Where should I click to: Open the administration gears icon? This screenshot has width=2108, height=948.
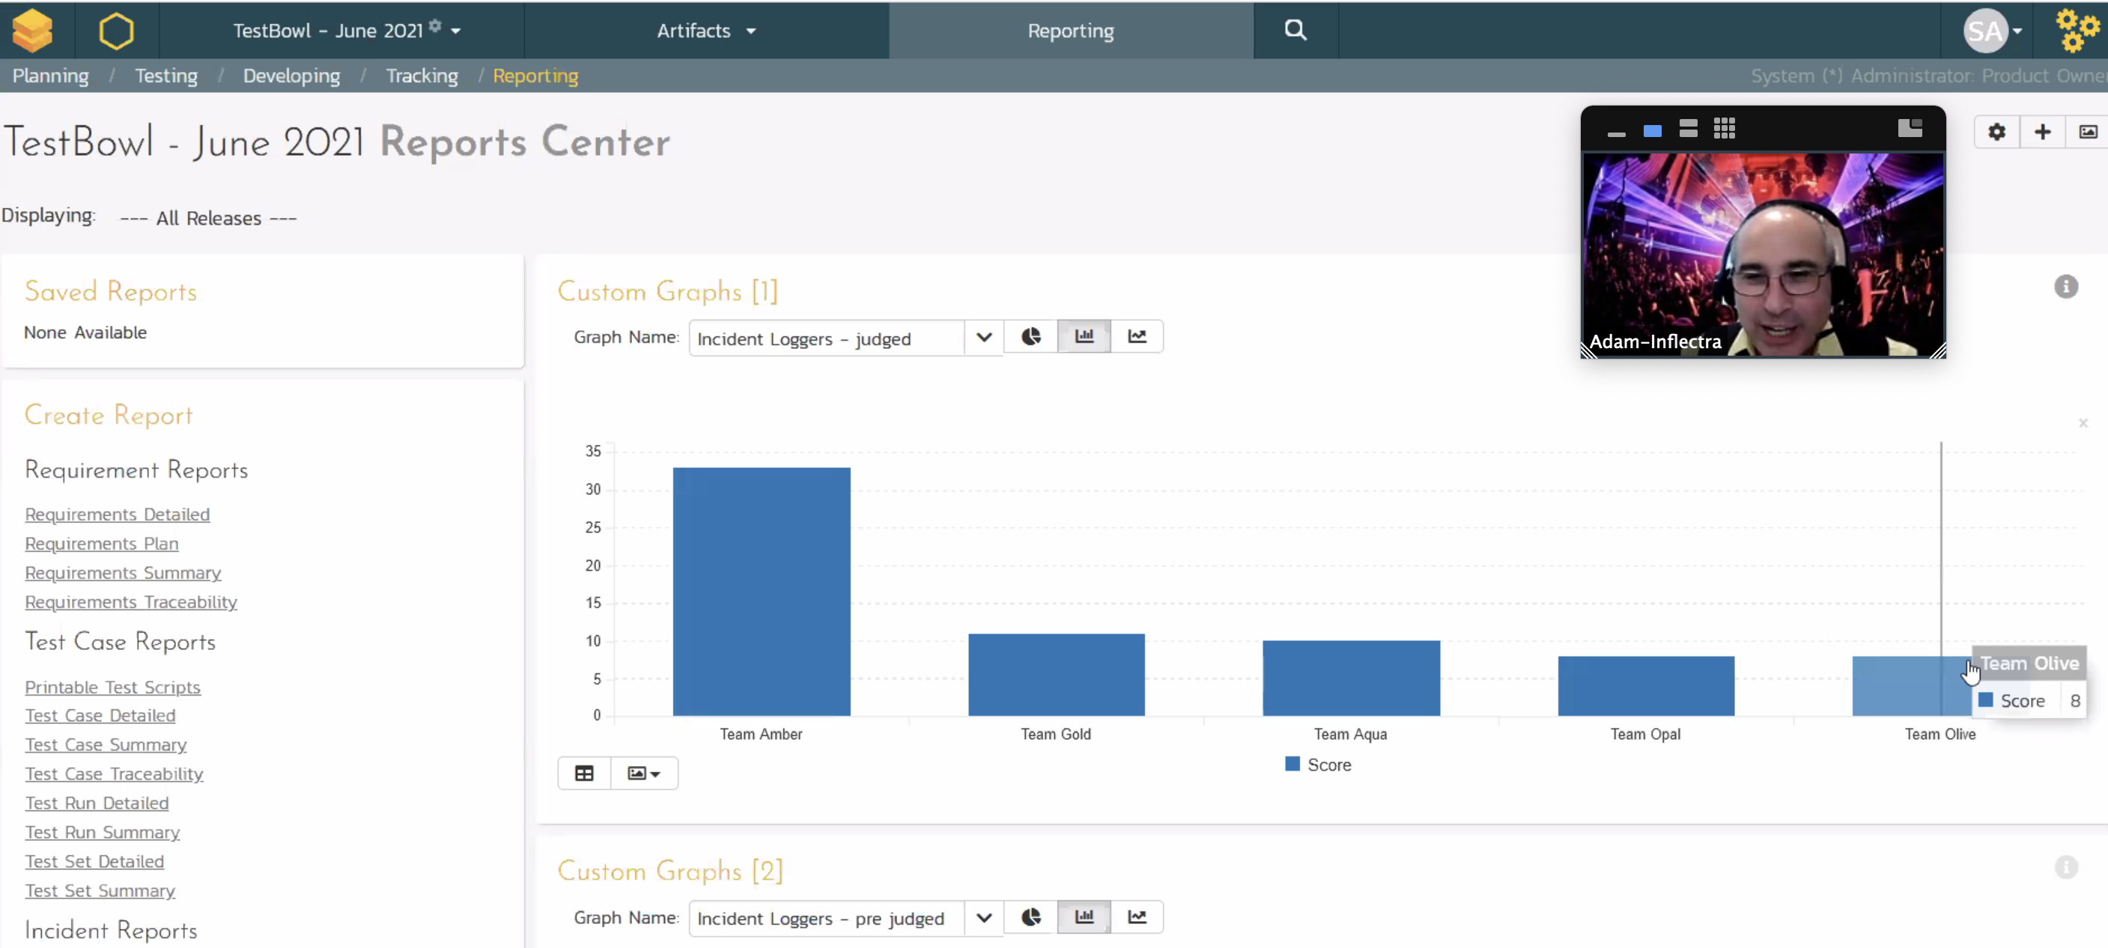[x=2076, y=30]
